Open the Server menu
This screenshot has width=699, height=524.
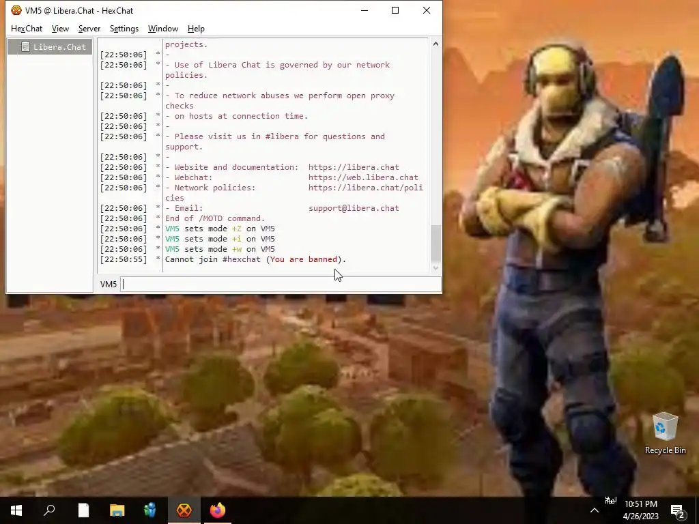coord(89,29)
